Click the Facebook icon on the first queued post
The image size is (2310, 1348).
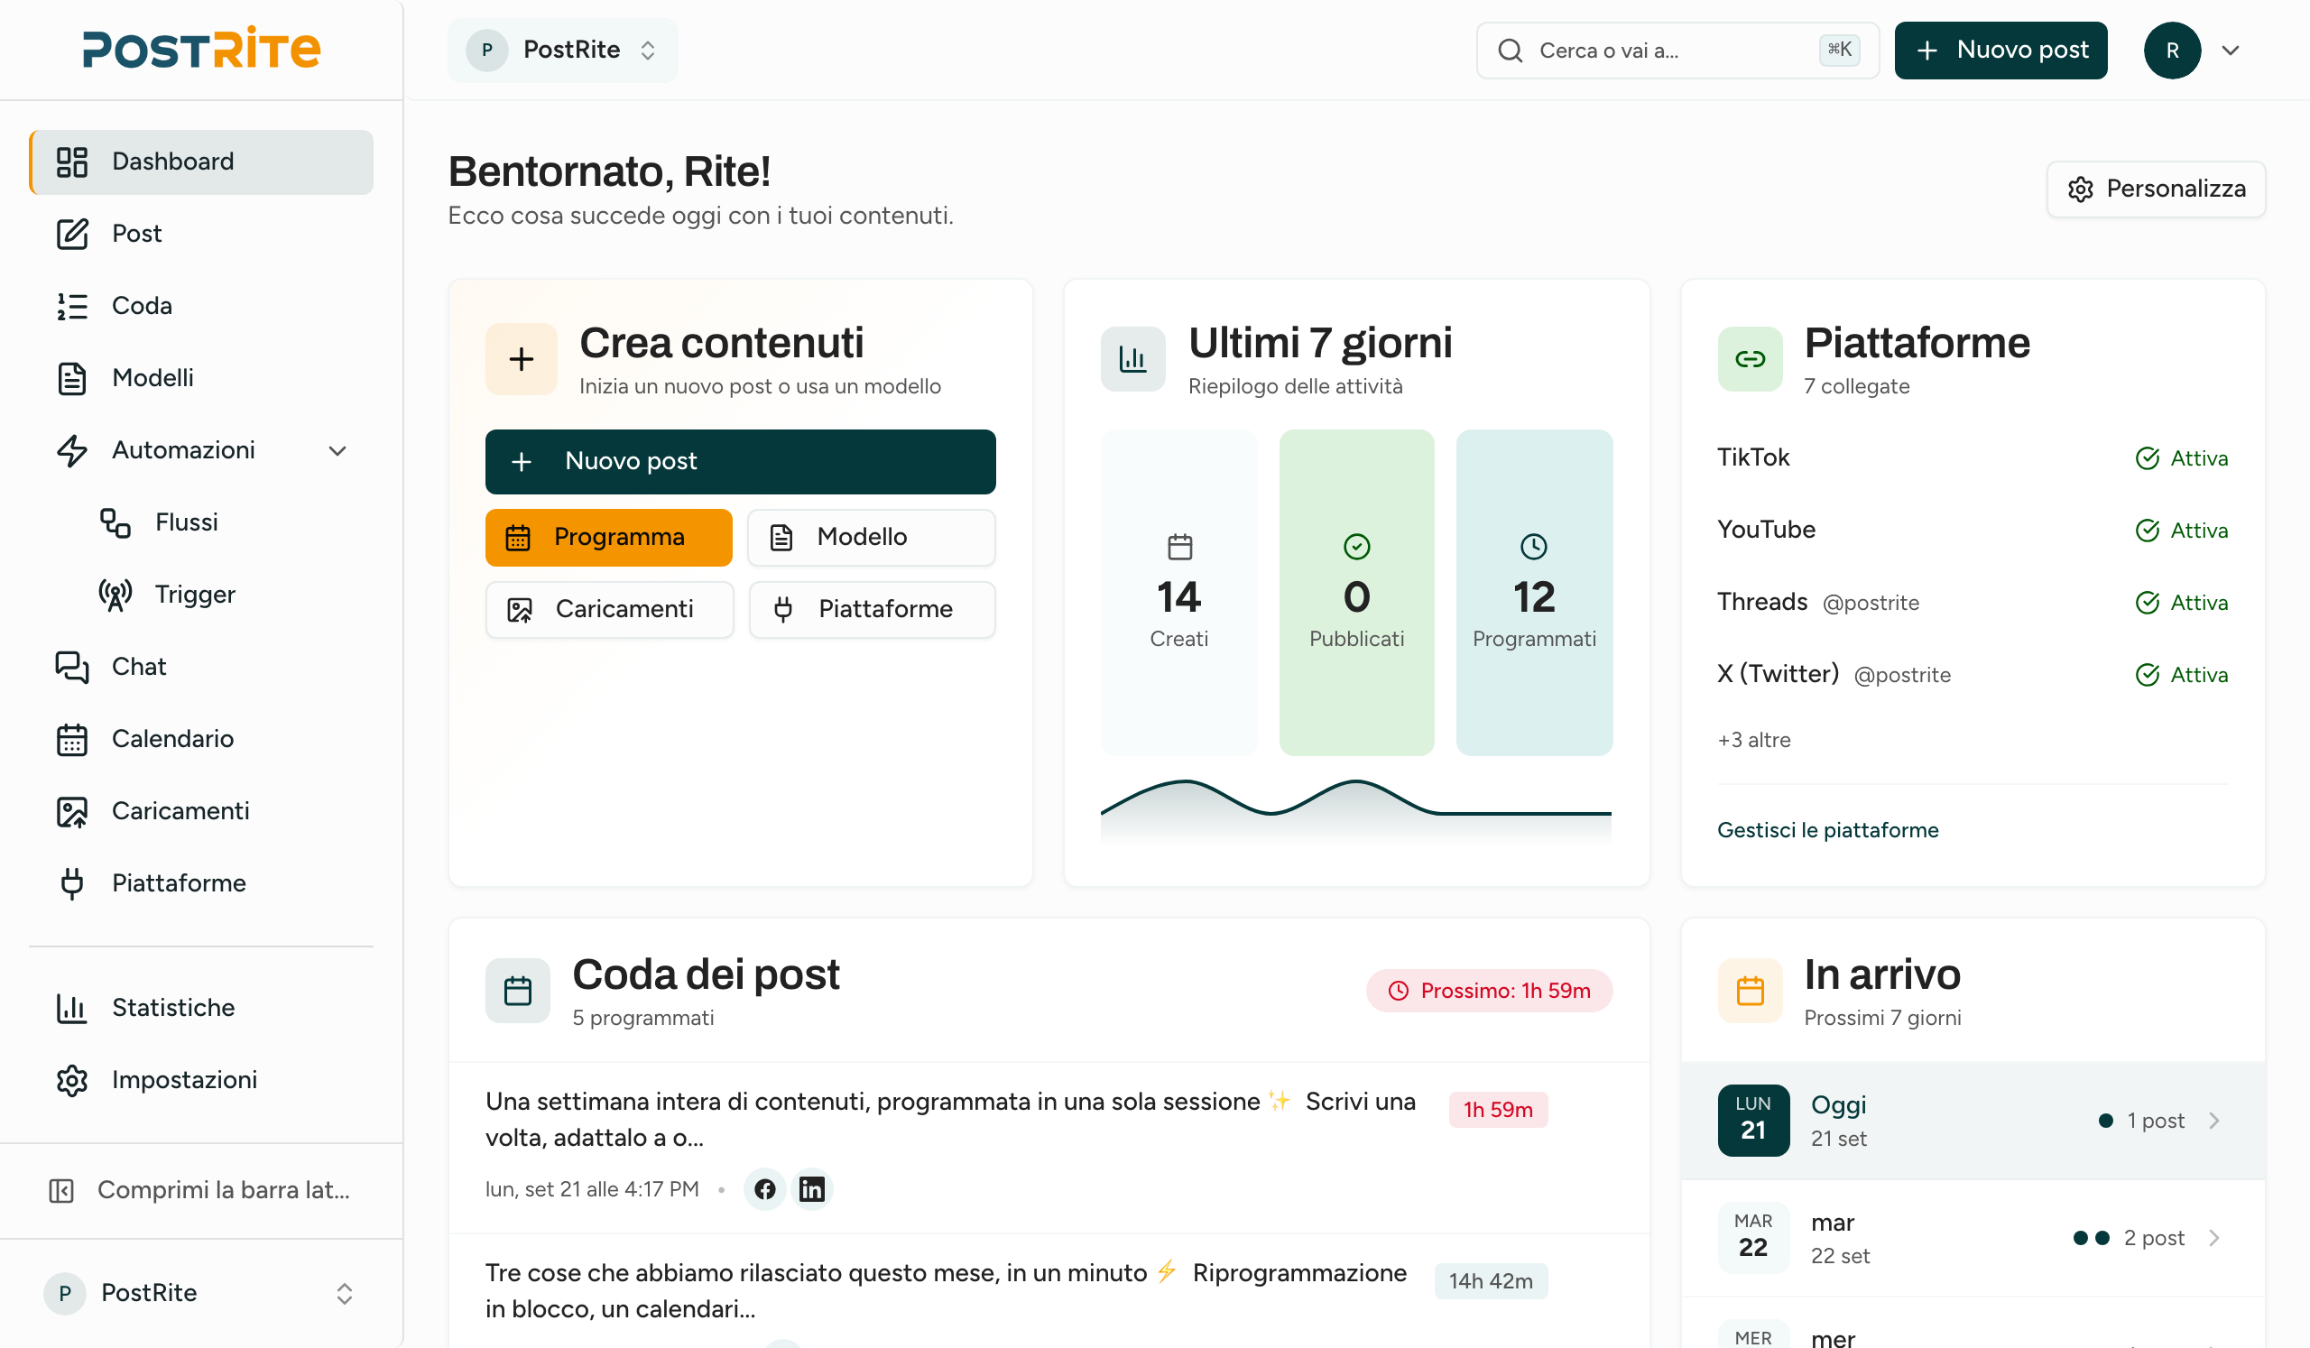pos(764,1190)
